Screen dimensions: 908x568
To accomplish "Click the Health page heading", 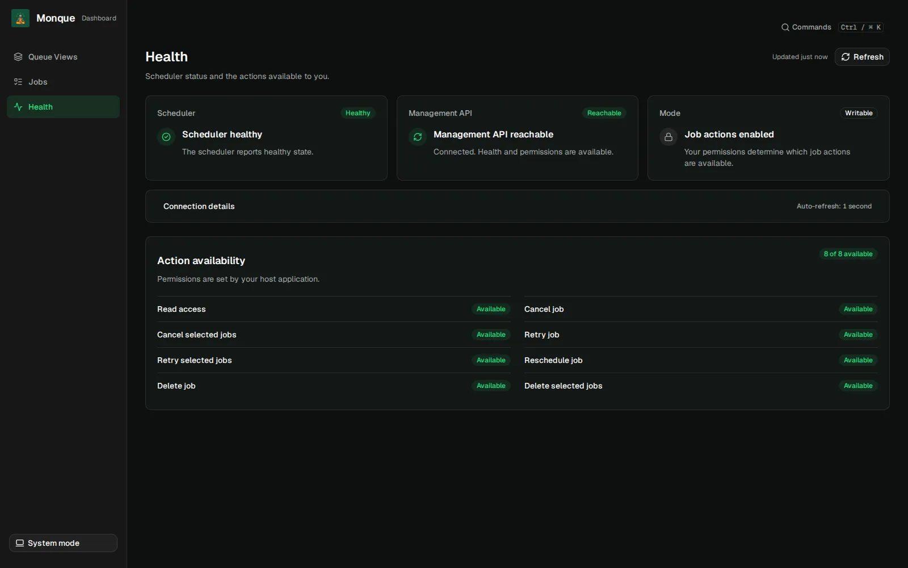I will click(x=166, y=57).
